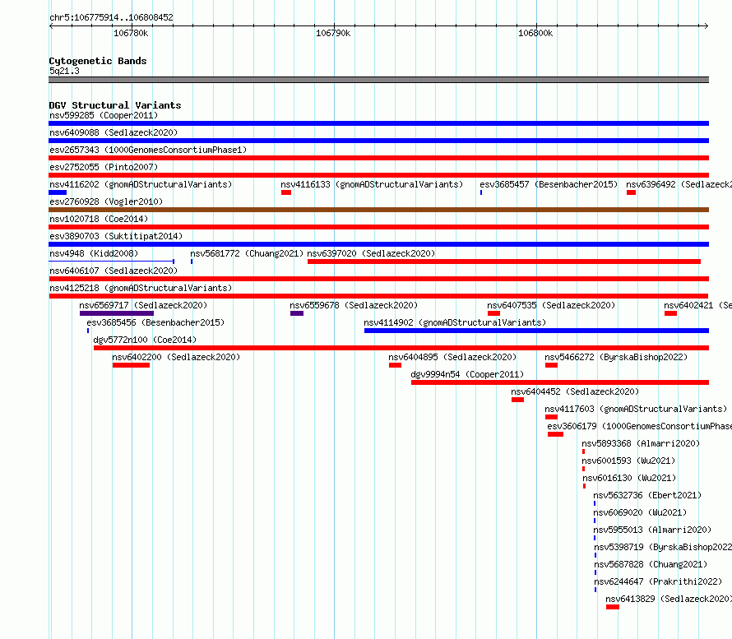
Task: Click the nsv5632736 (Ebert2021) label
Action: click(x=647, y=495)
